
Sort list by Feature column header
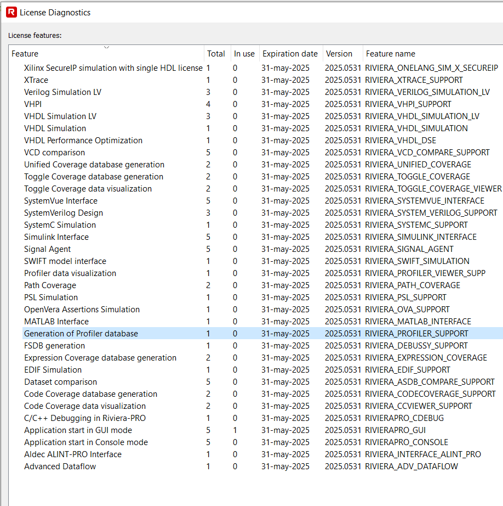coord(25,54)
